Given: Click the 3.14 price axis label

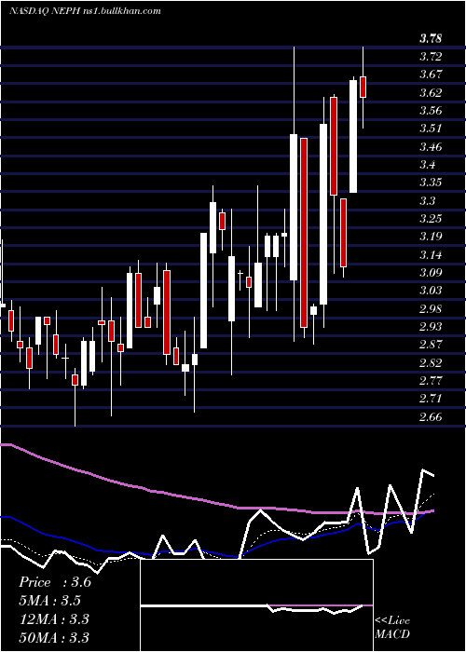Looking at the screenshot, I should (x=431, y=255).
